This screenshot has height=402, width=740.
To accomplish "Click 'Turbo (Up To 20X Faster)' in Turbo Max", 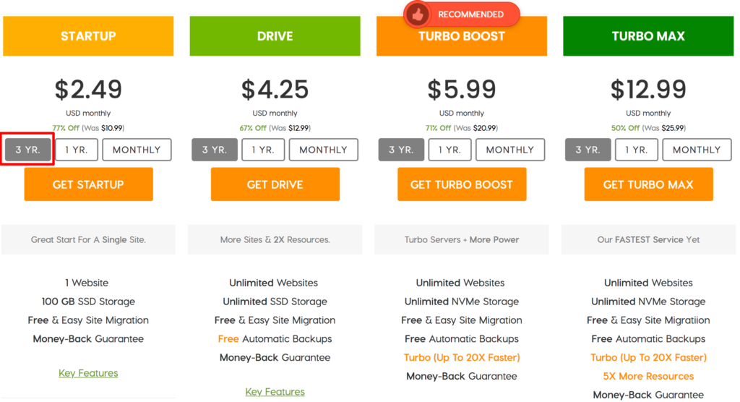I will point(648,358).
